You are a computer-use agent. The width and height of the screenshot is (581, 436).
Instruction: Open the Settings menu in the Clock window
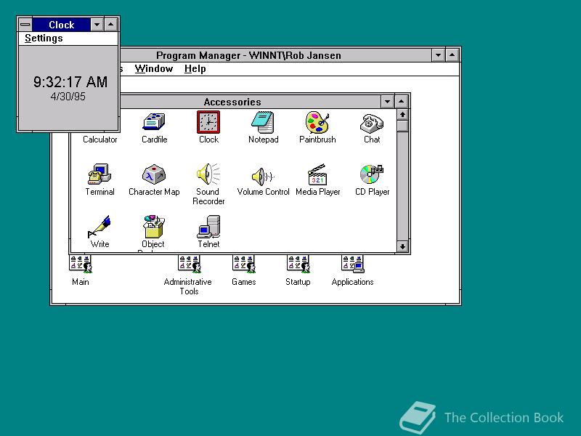(43, 38)
